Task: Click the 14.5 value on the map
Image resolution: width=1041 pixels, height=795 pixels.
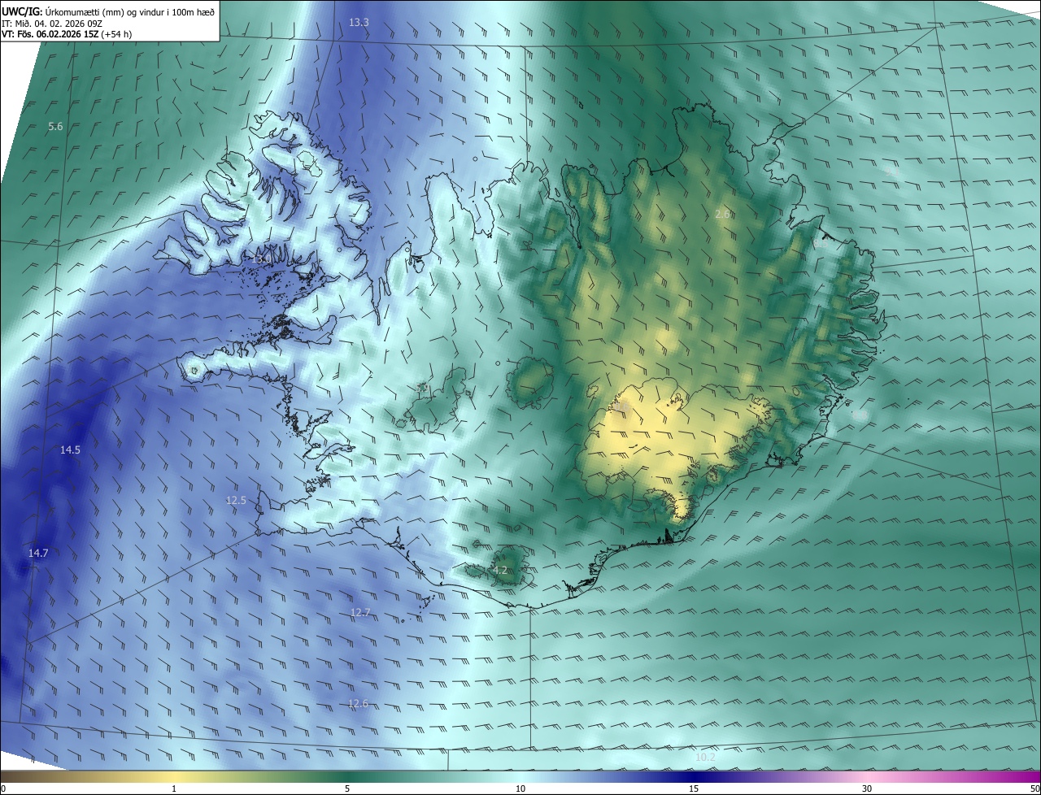Action: point(70,450)
